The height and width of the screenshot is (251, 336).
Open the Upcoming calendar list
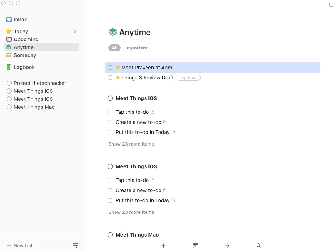[42, 39]
